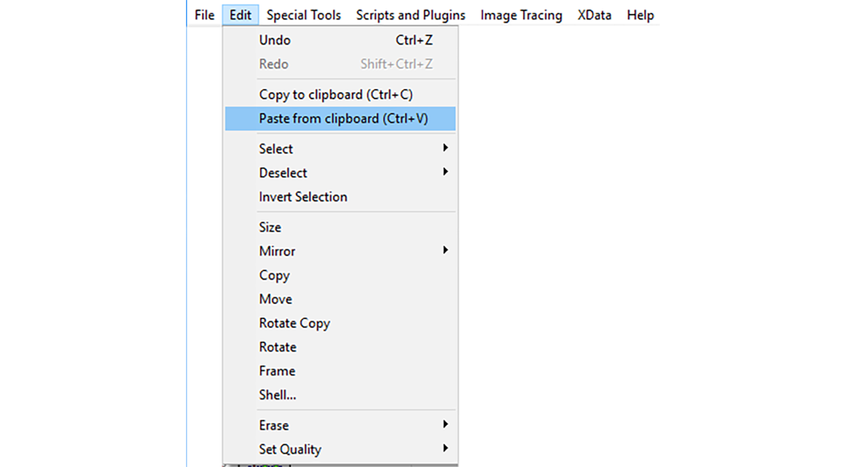Click the Copy command

[273, 275]
